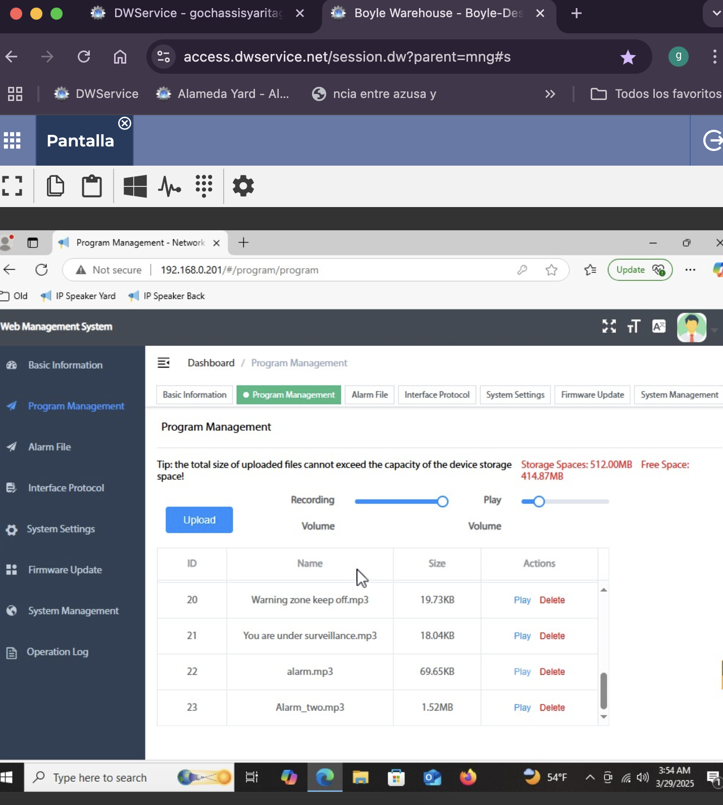This screenshot has height=805, width=723.
Task: Open Basic Information in sidebar
Action: click(x=65, y=365)
